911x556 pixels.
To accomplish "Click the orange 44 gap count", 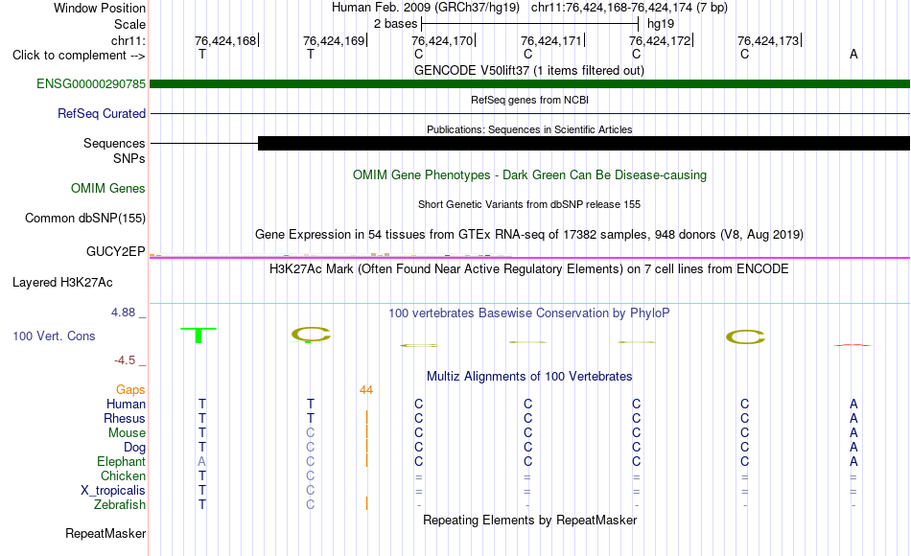I will click(366, 390).
